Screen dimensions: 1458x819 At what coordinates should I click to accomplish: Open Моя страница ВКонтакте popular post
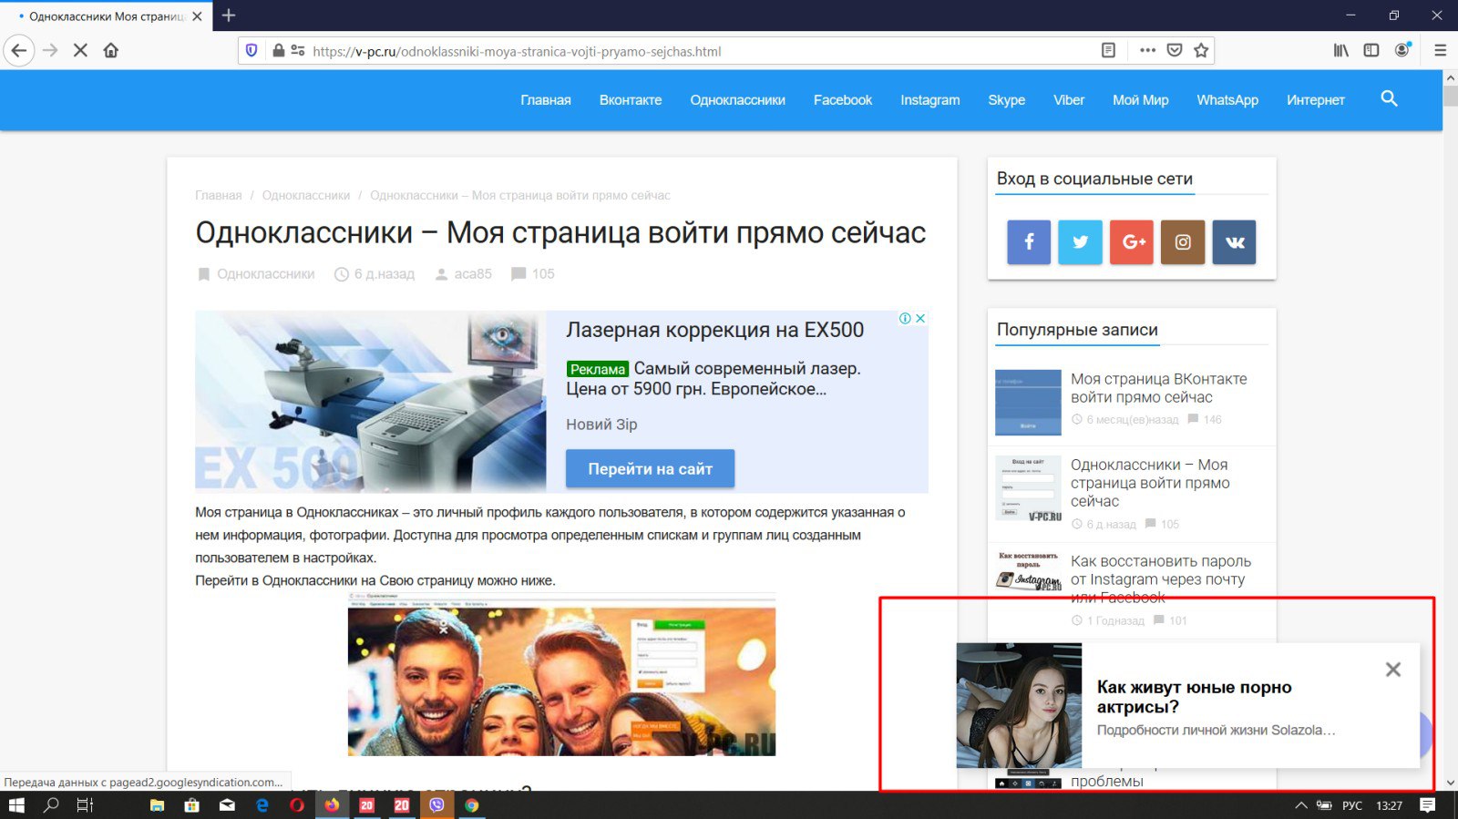coord(1159,388)
